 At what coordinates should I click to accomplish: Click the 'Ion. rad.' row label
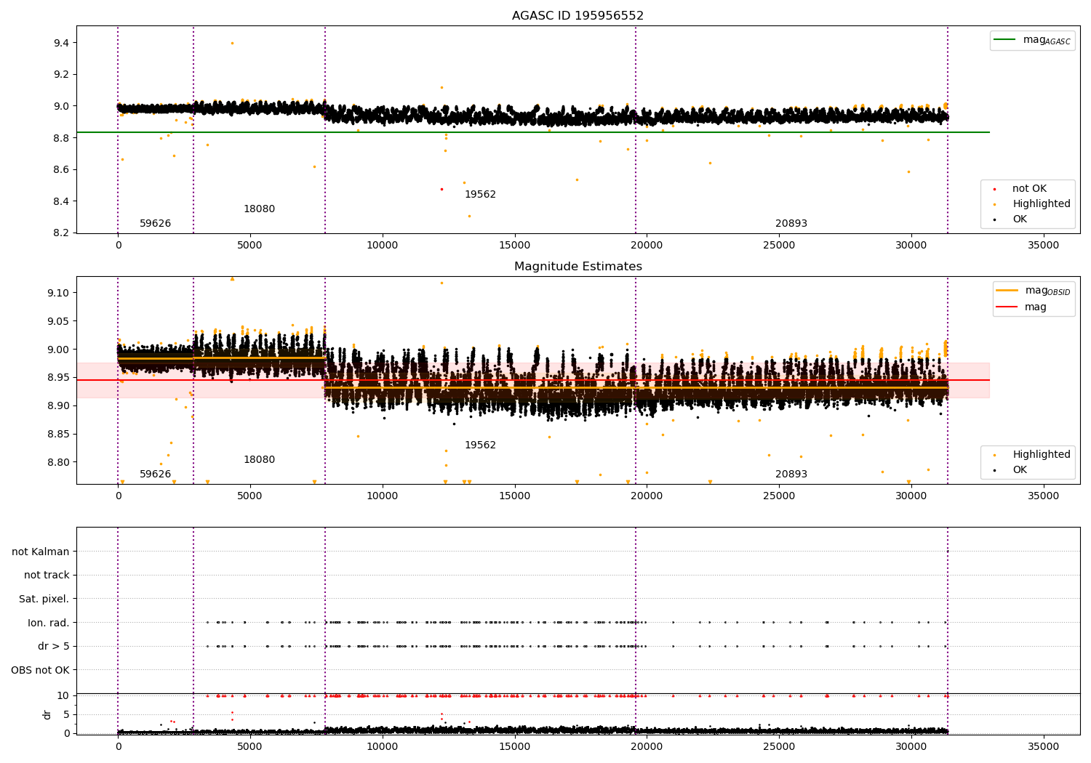49,623
